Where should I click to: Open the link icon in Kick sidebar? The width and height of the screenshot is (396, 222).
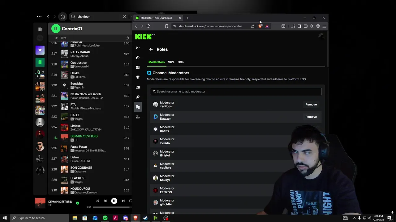[x=138, y=58]
